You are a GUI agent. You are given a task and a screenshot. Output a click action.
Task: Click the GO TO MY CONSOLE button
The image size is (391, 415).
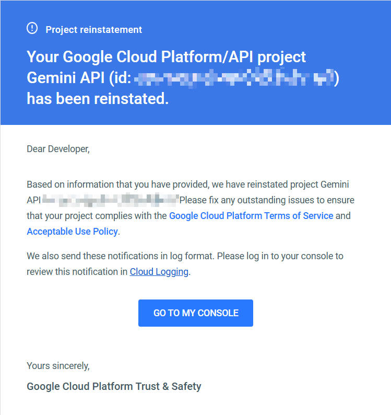[x=196, y=313]
